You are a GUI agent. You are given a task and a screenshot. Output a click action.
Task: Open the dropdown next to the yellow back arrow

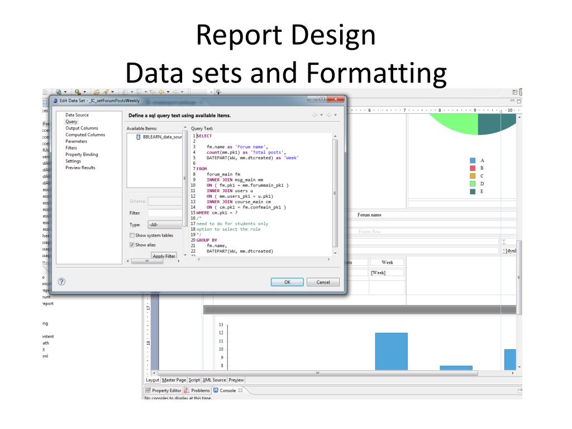click(x=168, y=92)
